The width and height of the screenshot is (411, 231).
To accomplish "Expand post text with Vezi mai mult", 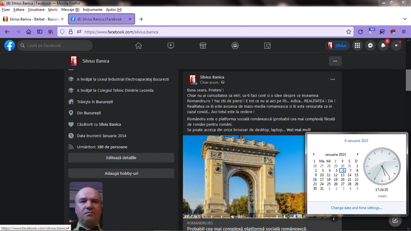I will [x=298, y=130].
